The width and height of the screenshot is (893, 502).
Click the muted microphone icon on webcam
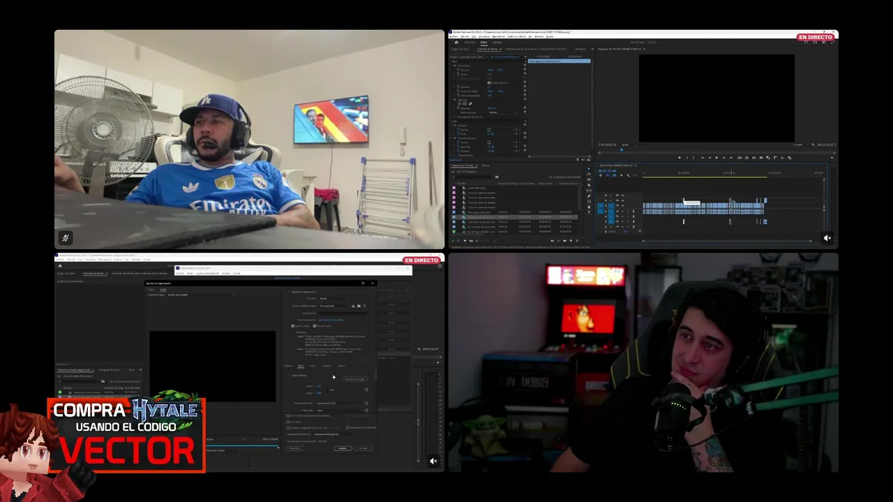click(65, 238)
